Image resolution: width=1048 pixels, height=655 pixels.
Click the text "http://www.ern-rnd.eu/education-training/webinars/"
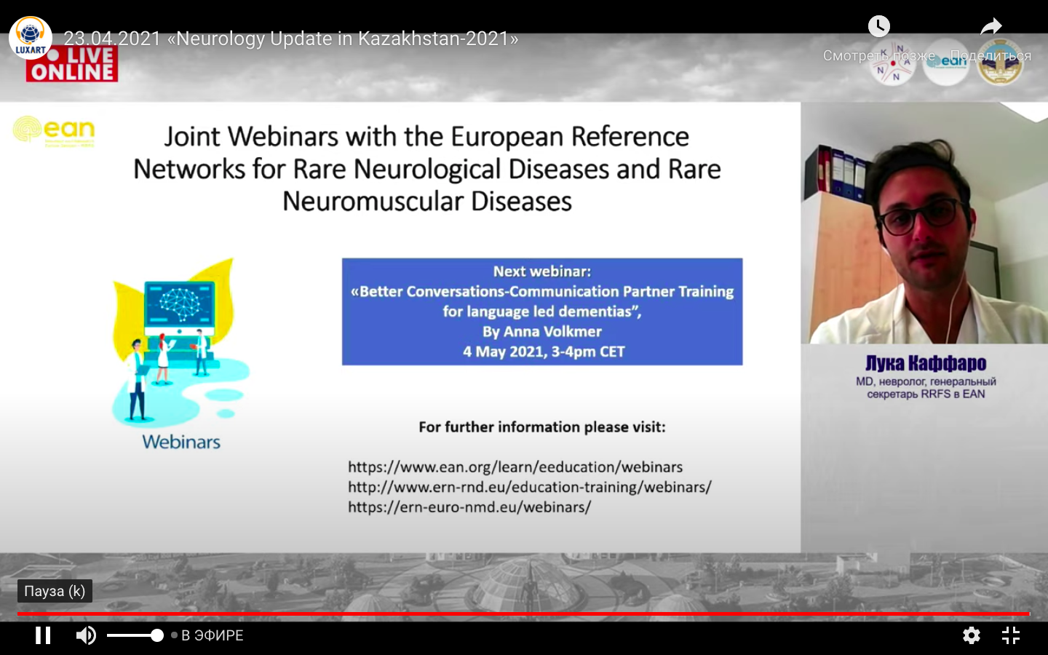[530, 487]
